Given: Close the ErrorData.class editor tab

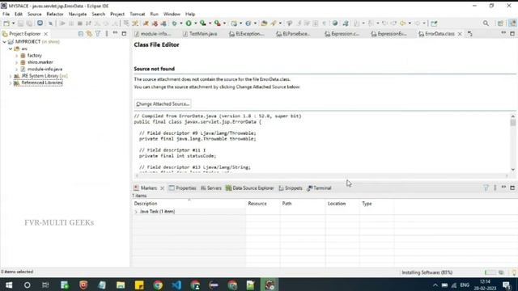Looking at the screenshot, I should point(460,34).
